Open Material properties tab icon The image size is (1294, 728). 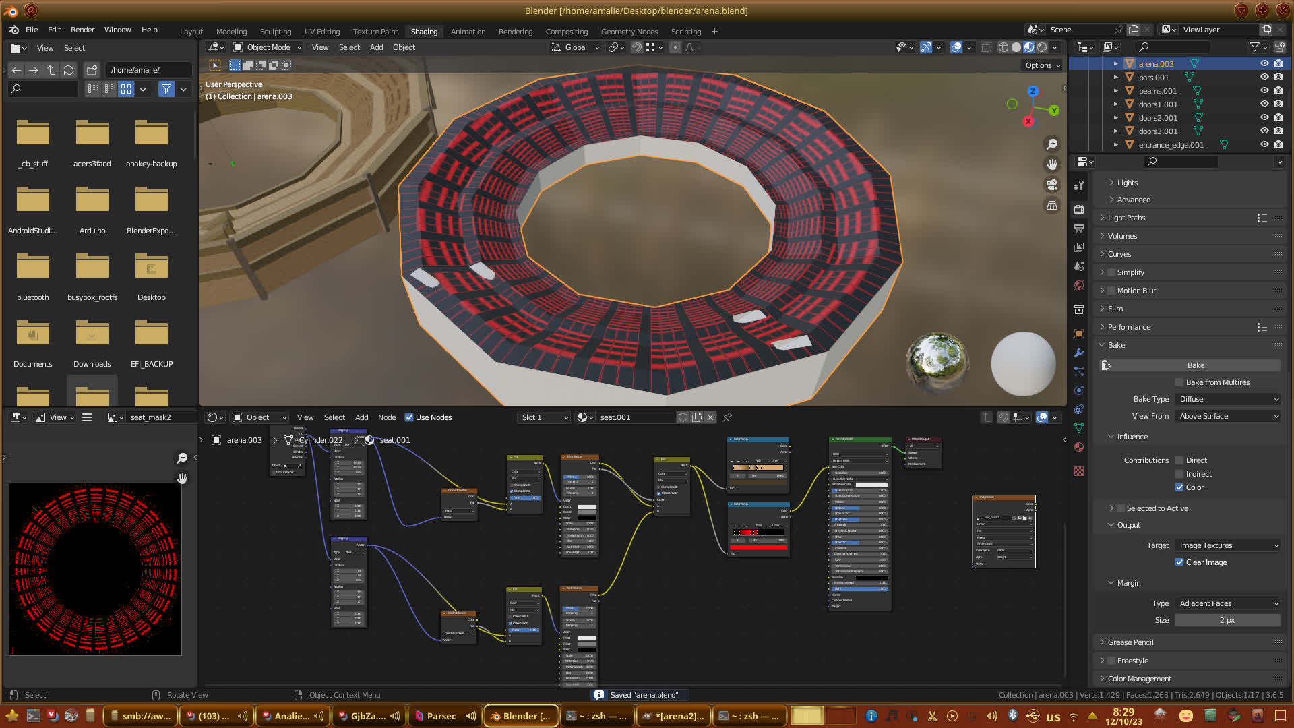click(1079, 447)
